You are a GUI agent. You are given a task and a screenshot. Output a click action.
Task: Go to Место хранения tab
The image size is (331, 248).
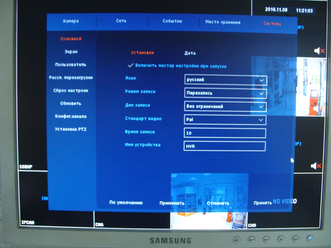223,22
